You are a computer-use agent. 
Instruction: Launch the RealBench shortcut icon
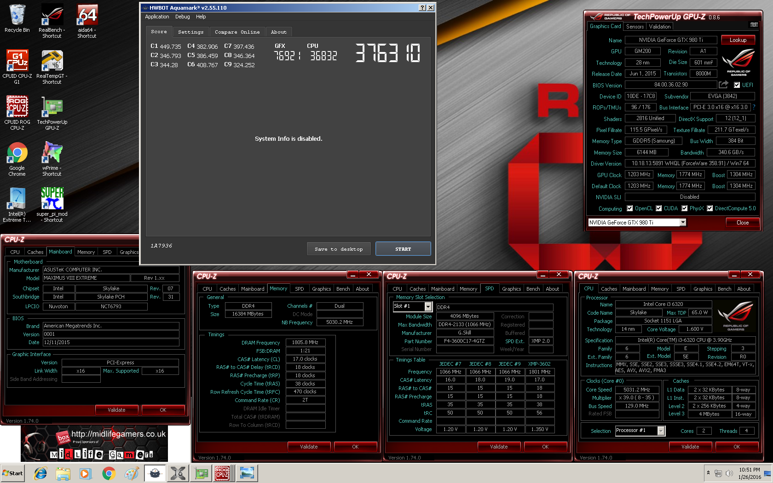tap(52, 21)
